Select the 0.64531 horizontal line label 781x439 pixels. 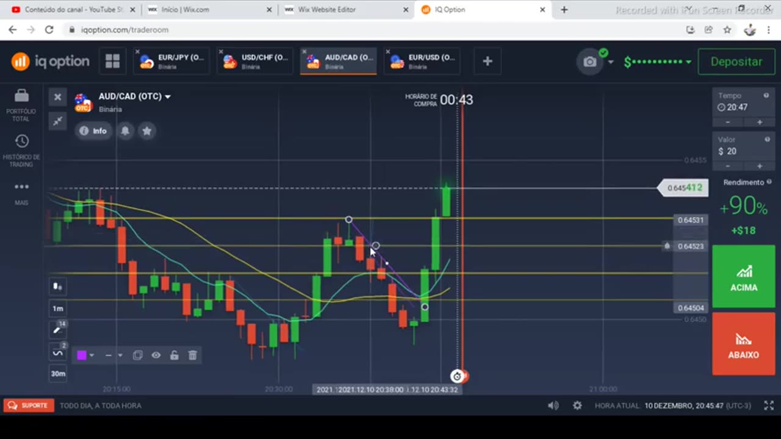[x=691, y=220]
